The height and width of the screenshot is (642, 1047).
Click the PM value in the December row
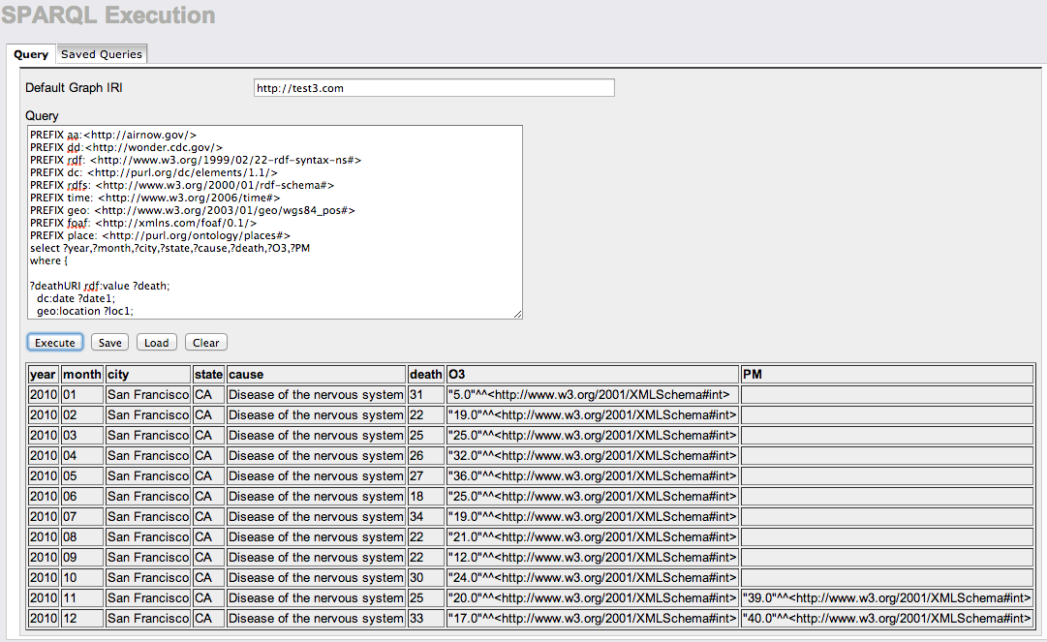[x=886, y=618]
